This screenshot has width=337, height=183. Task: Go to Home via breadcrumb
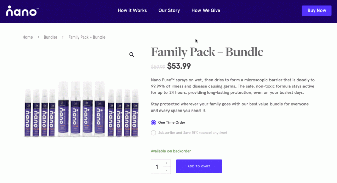[28, 37]
